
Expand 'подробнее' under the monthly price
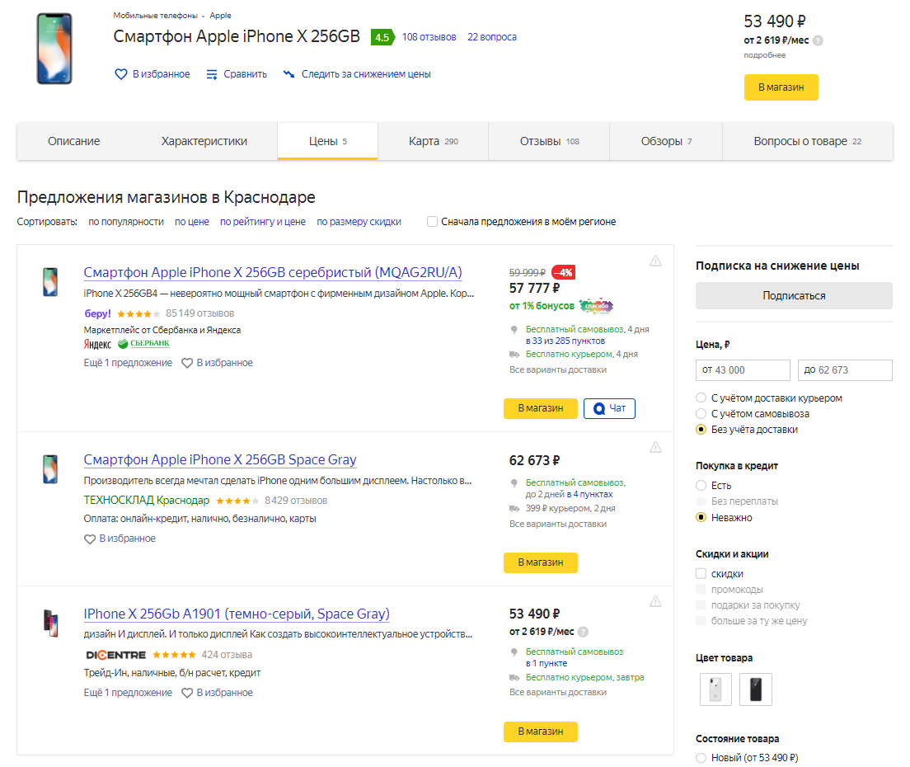[x=765, y=55]
